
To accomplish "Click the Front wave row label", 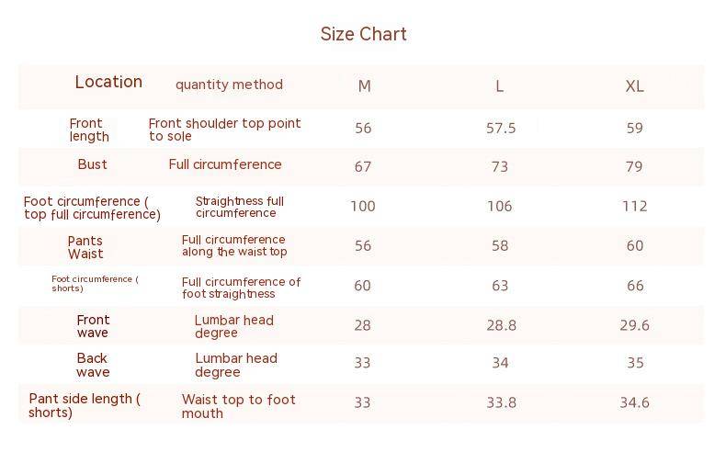I will pos(93,326).
